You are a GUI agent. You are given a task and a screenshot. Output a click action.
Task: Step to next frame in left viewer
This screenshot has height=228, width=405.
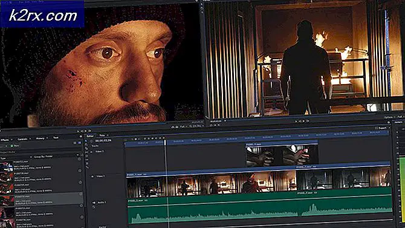point(89,131)
